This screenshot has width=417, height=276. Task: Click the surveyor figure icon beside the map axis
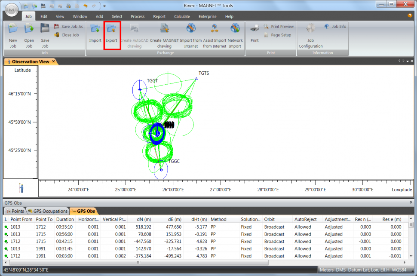pyautogui.click(x=21, y=188)
